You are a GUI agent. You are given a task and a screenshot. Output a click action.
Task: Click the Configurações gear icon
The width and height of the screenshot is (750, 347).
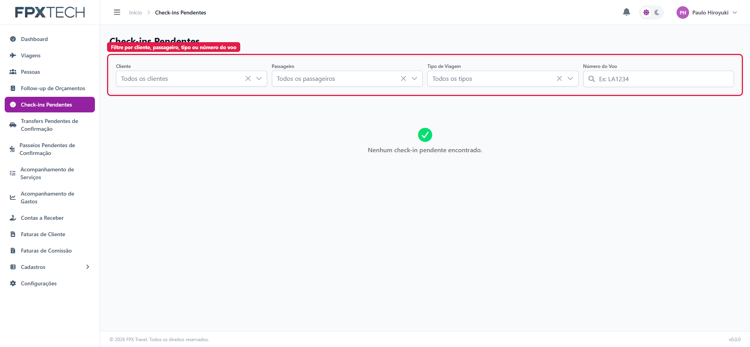(x=13, y=283)
